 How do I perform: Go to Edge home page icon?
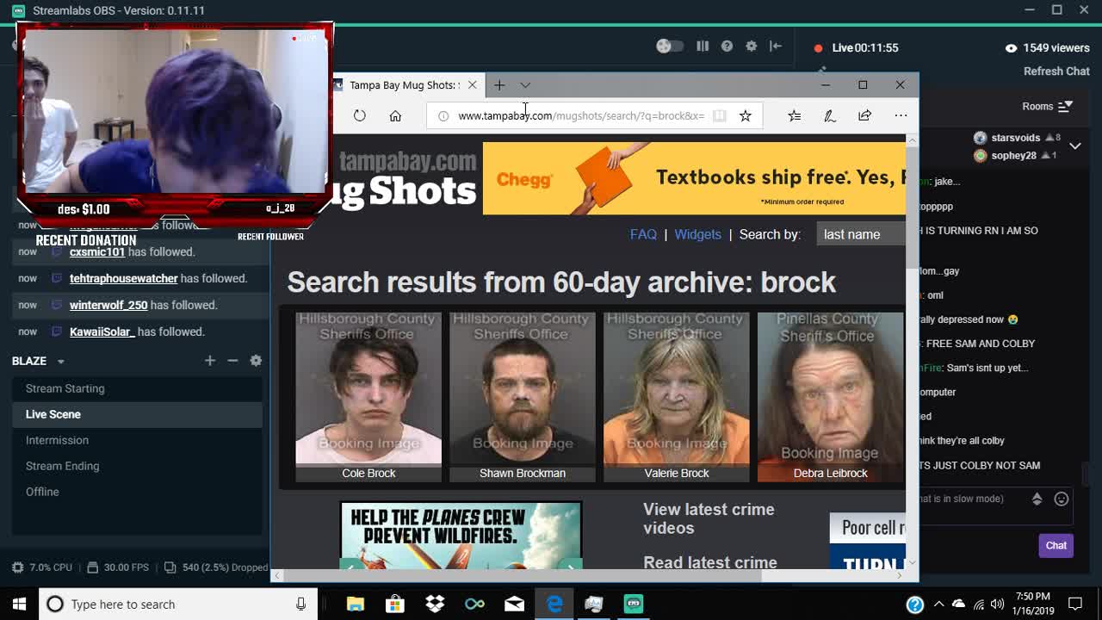tap(395, 115)
